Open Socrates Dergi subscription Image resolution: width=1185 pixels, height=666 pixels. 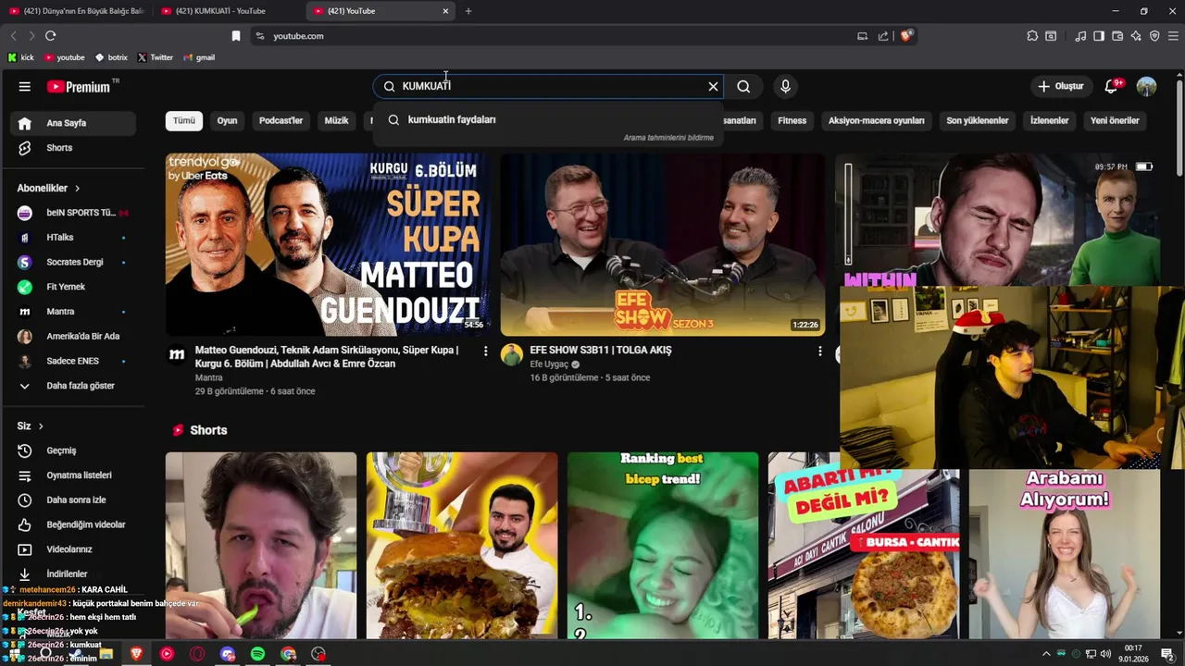(x=72, y=262)
